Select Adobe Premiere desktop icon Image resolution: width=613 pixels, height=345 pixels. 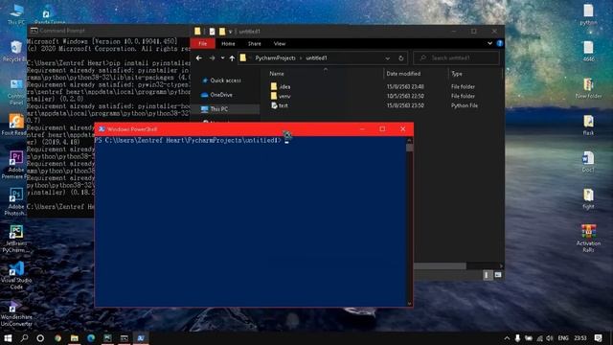coord(15,165)
